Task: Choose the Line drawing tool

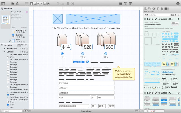Action: pyautogui.click(x=38, y=4)
